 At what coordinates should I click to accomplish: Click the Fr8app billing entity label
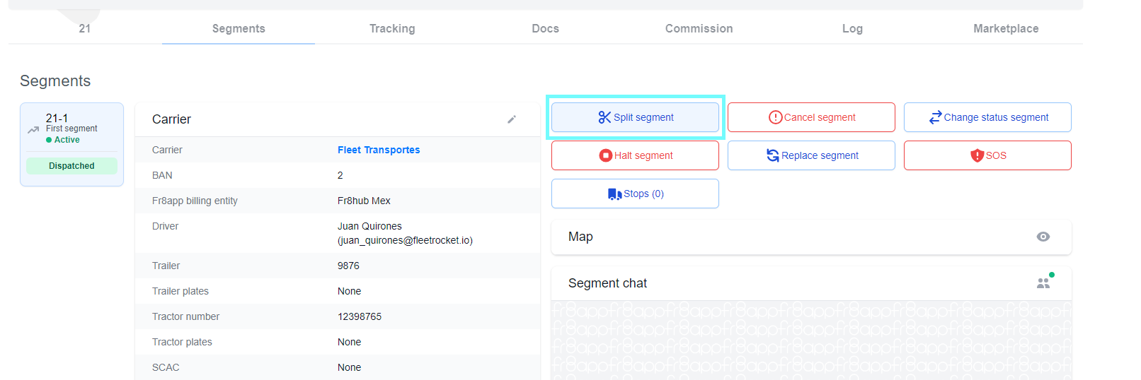[x=195, y=201]
